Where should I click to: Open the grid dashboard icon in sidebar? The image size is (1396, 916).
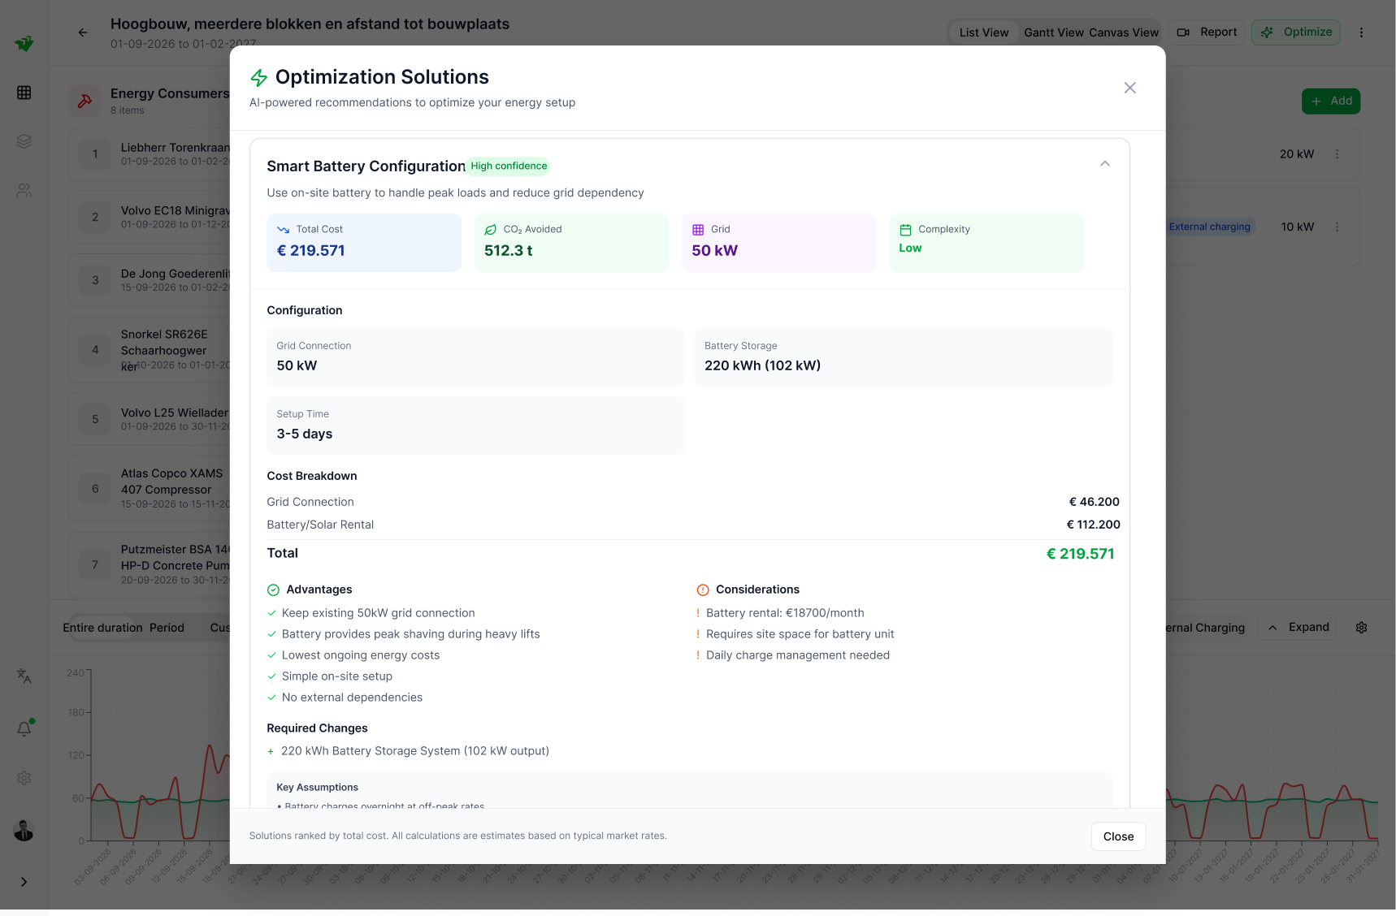point(24,93)
